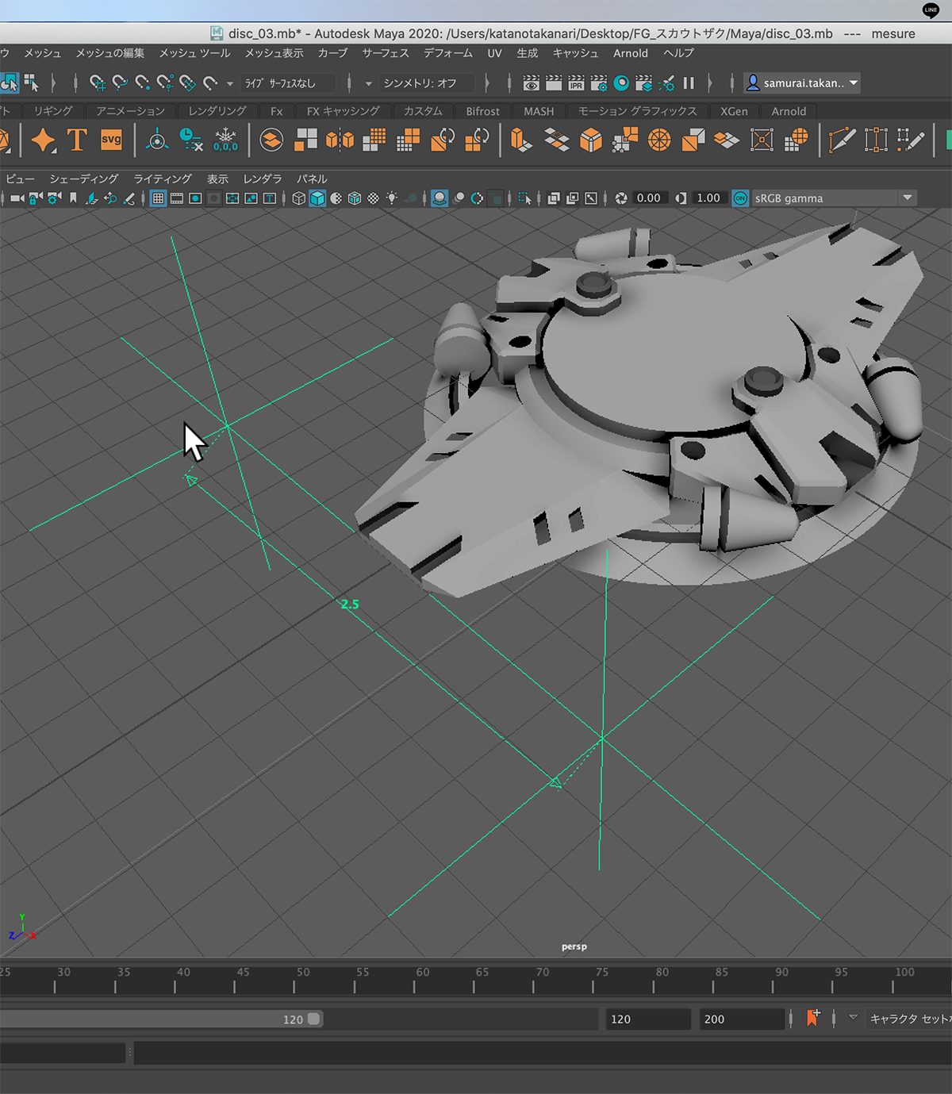The height and width of the screenshot is (1094, 952).
Task: Click the range slider handle at 120
Action: click(314, 1019)
